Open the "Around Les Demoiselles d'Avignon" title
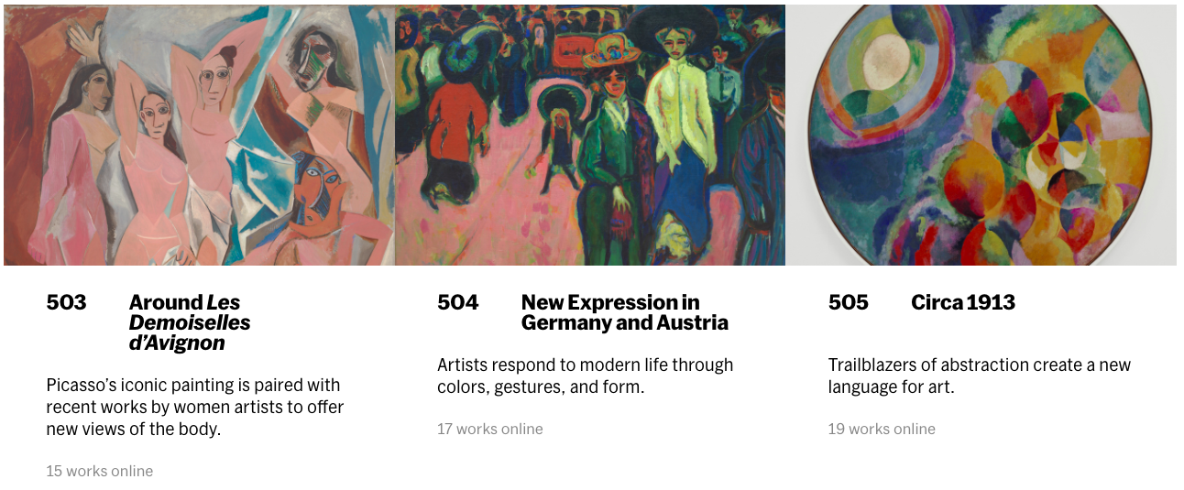The height and width of the screenshot is (490, 1184). click(190, 322)
